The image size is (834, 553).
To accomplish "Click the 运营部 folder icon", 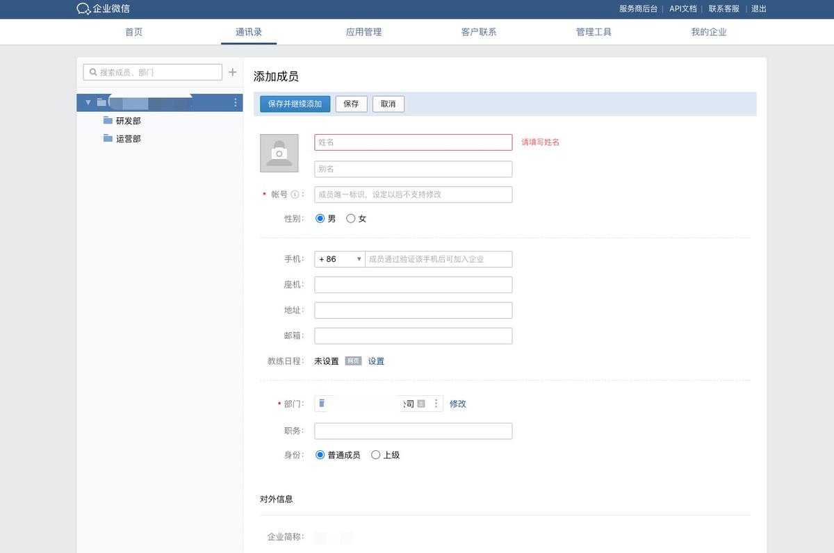I will 108,138.
